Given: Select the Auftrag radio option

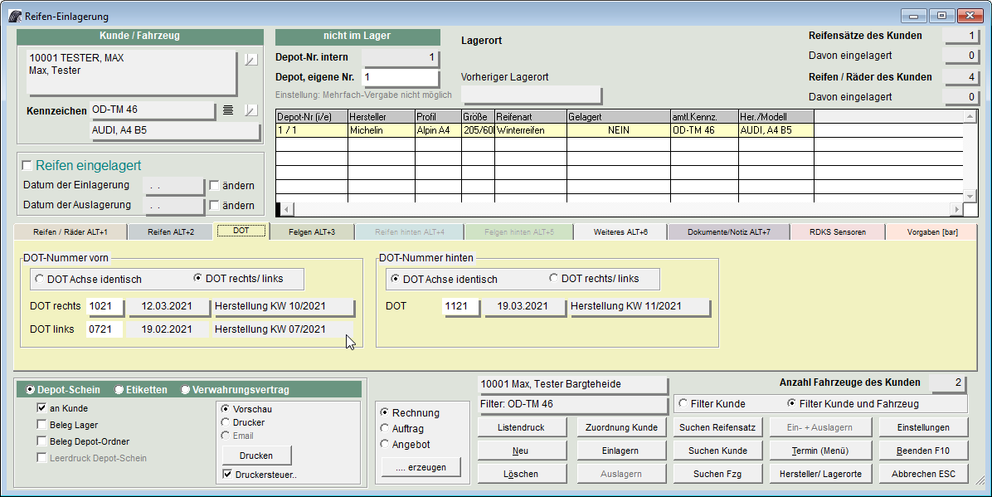Looking at the screenshot, I should (x=384, y=429).
